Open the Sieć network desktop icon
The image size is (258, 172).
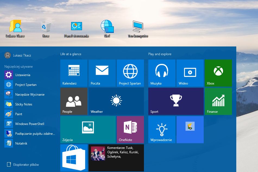click(x=107, y=29)
